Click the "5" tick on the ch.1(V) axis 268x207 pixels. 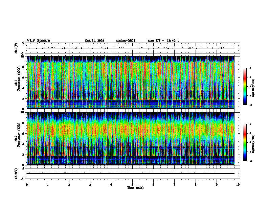23,43
